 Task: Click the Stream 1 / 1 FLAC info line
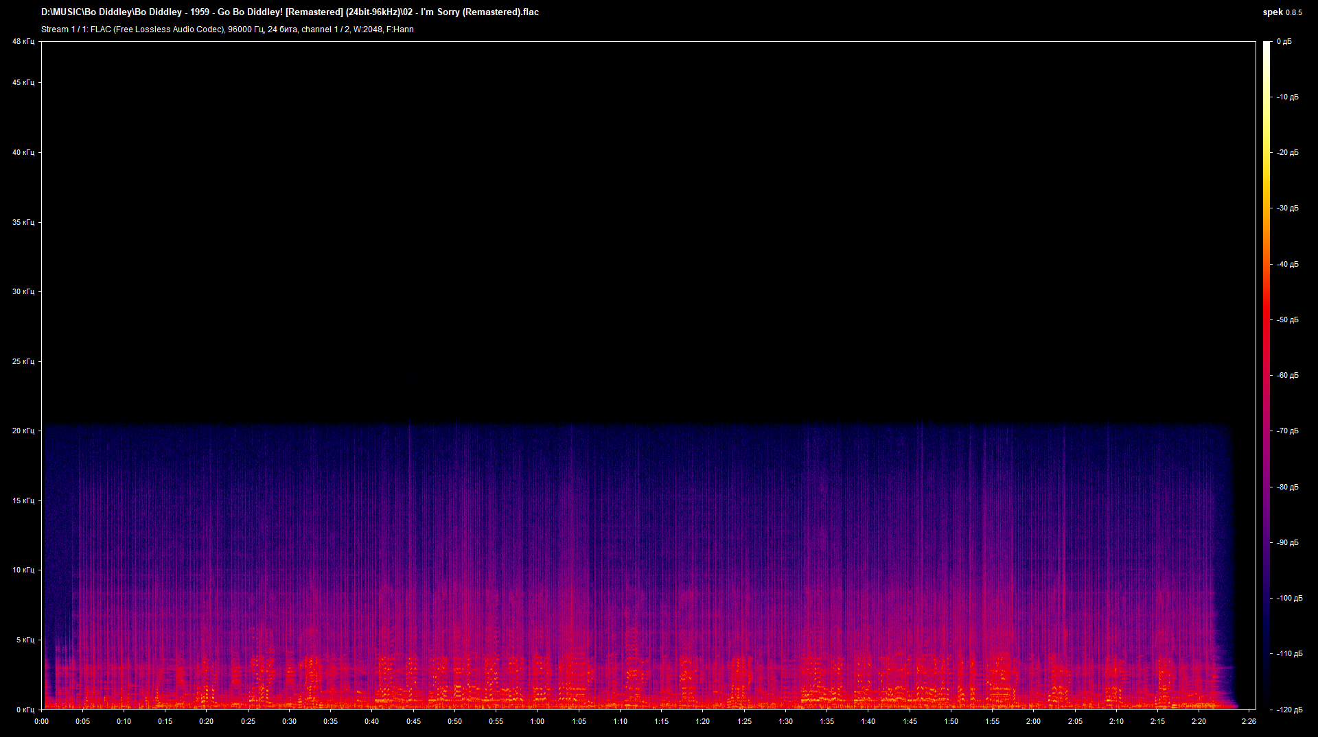(227, 29)
